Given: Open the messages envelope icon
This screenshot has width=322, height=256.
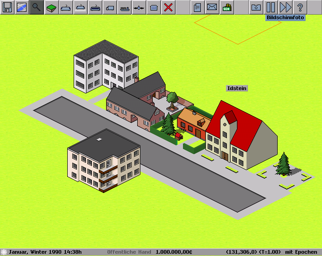Looking at the screenshot, I should (x=212, y=7).
